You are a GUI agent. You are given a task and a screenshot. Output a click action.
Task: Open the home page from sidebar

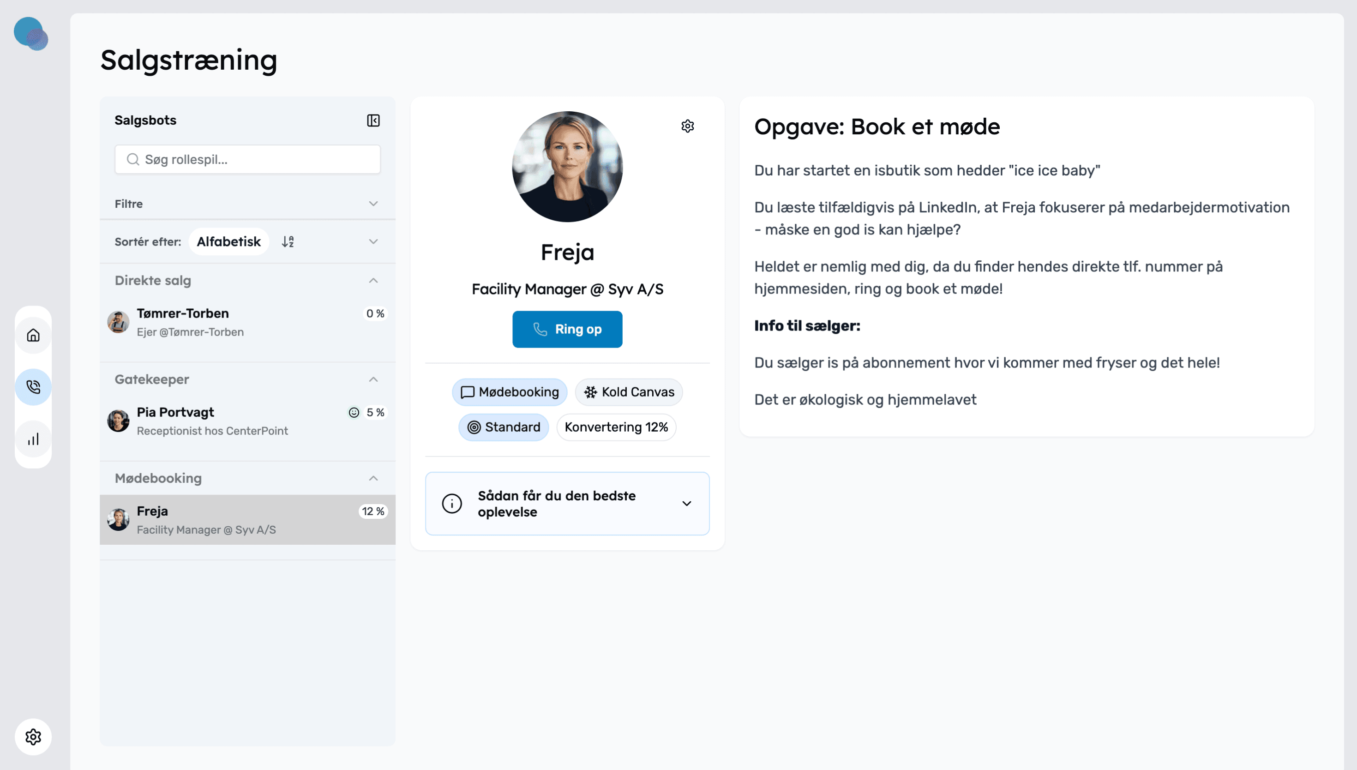coord(33,335)
